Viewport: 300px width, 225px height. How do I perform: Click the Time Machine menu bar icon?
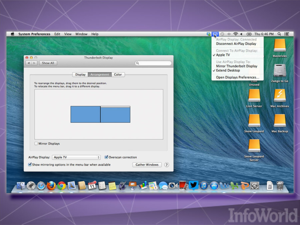pyautogui.click(x=222, y=34)
